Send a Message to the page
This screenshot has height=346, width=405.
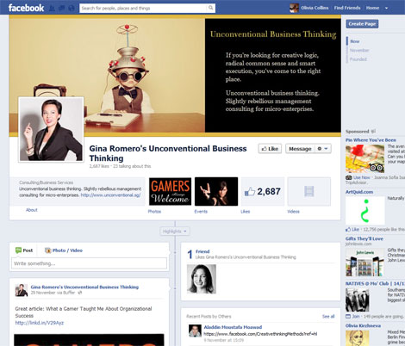[x=300, y=149]
